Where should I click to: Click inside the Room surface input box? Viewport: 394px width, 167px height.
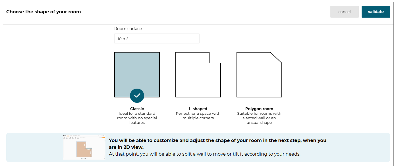click(157, 38)
